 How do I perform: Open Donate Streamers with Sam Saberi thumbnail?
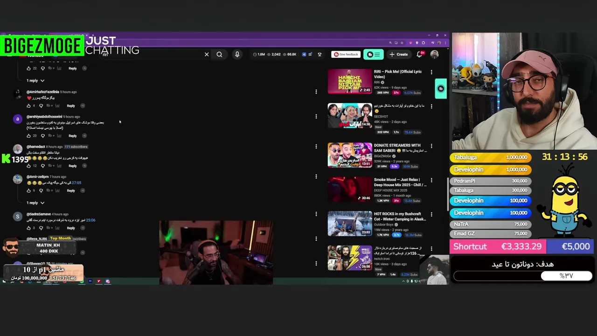pos(349,155)
